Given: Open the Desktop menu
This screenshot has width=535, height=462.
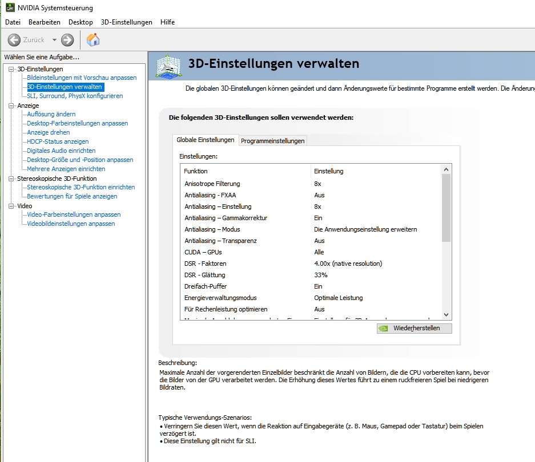Looking at the screenshot, I should point(81,22).
